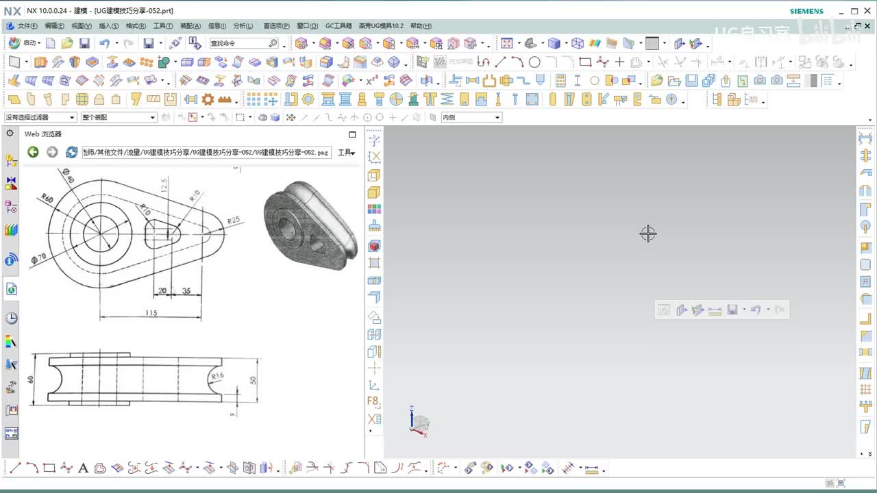Open the History clock tab in resource bar
877x493 pixels.
[11, 318]
